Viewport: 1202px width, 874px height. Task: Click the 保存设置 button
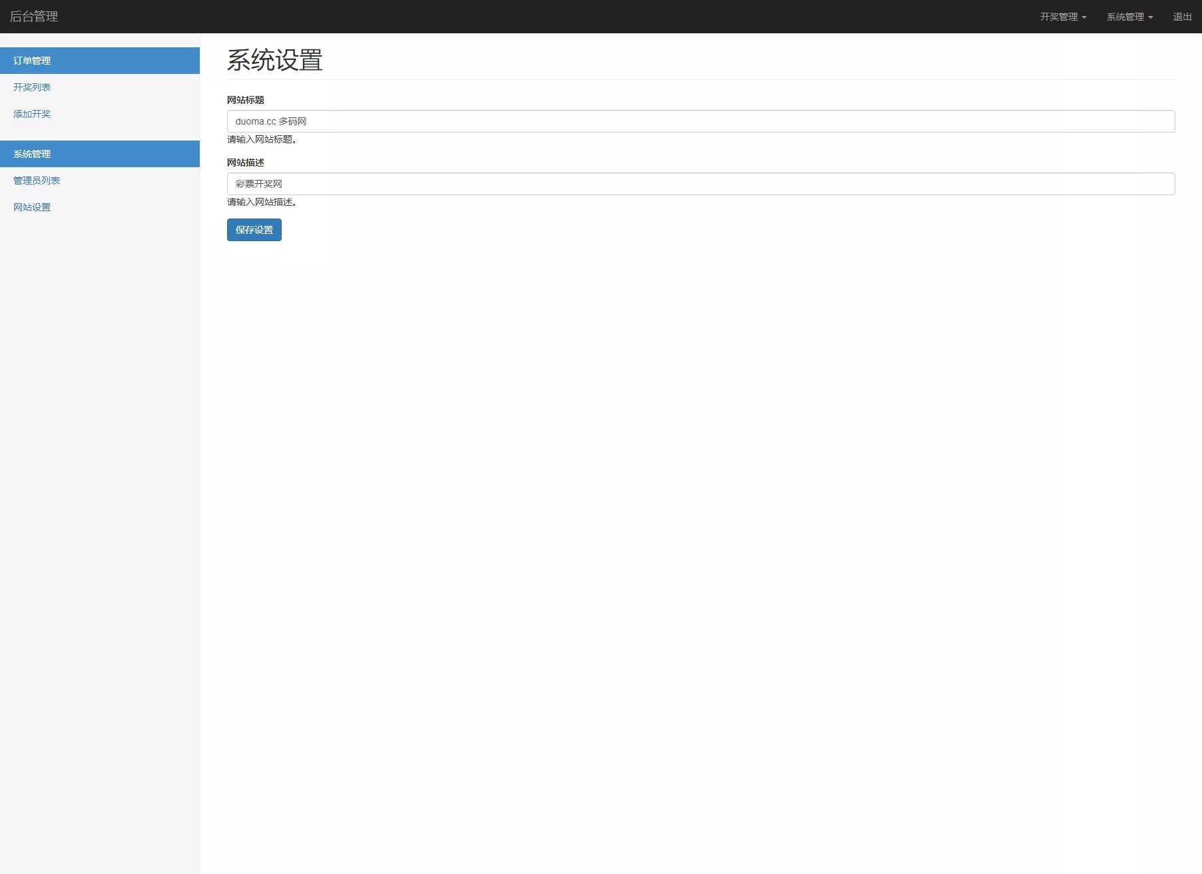254,230
